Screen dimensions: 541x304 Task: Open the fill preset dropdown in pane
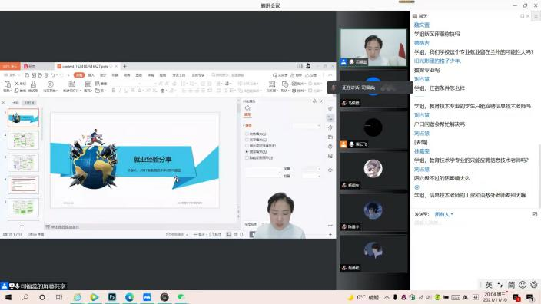click(x=307, y=126)
